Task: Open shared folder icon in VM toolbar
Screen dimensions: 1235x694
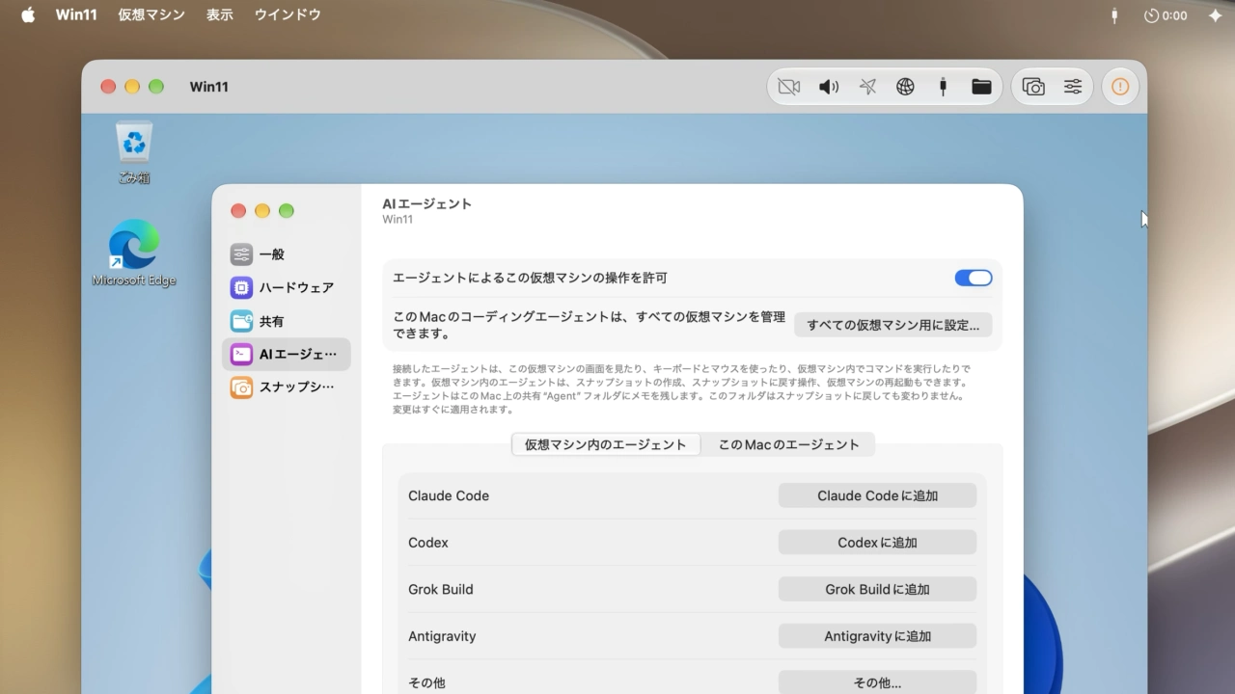Action: coord(981,87)
